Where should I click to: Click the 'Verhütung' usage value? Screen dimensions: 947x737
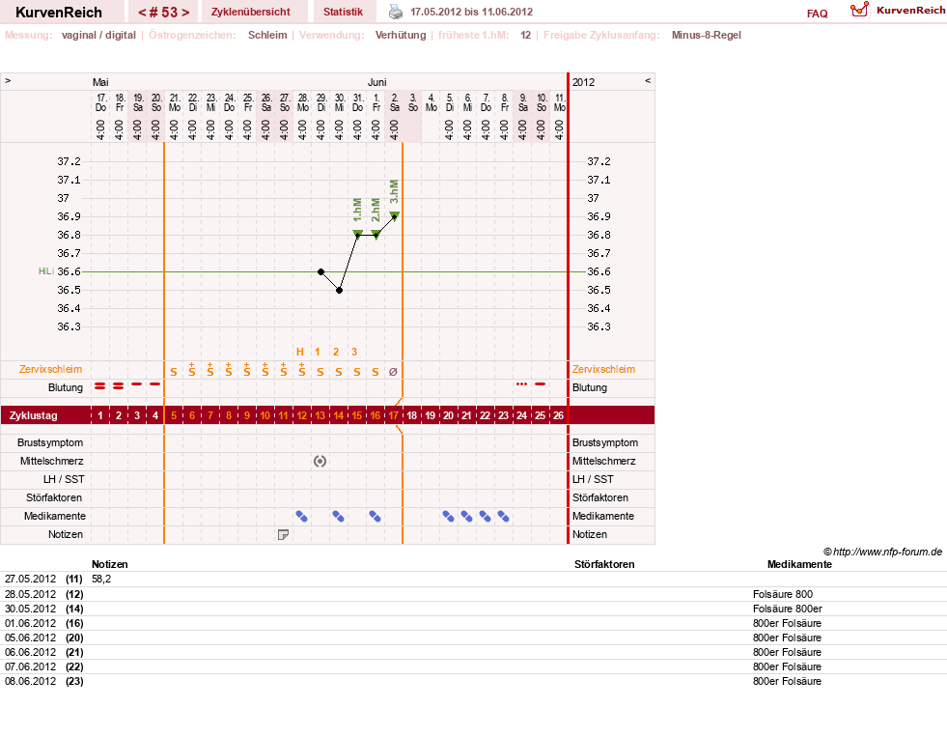click(401, 35)
